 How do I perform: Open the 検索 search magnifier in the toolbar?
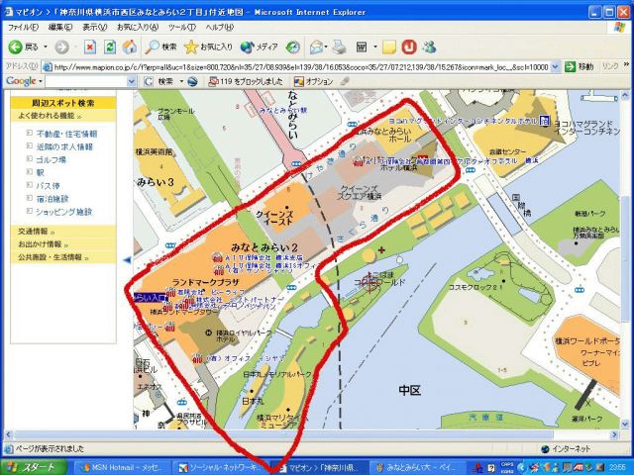(161, 47)
